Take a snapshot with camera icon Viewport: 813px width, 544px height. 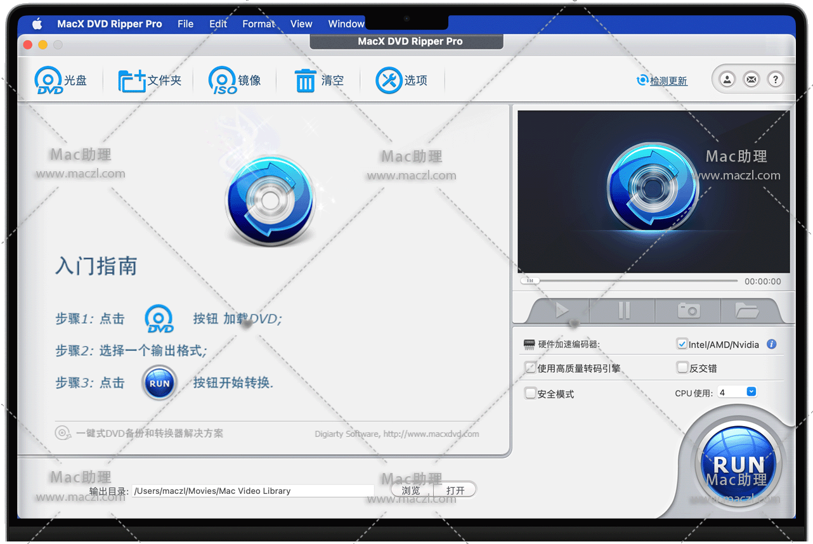(688, 310)
